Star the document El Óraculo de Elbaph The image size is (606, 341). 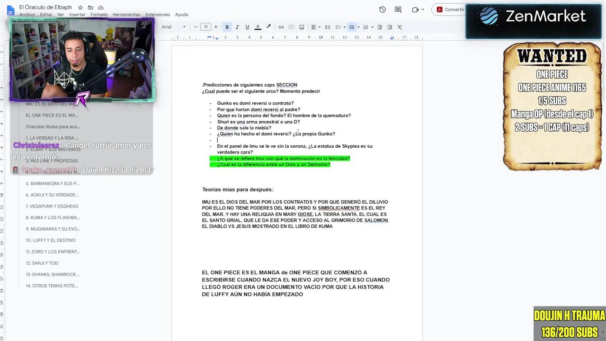[x=80, y=8]
